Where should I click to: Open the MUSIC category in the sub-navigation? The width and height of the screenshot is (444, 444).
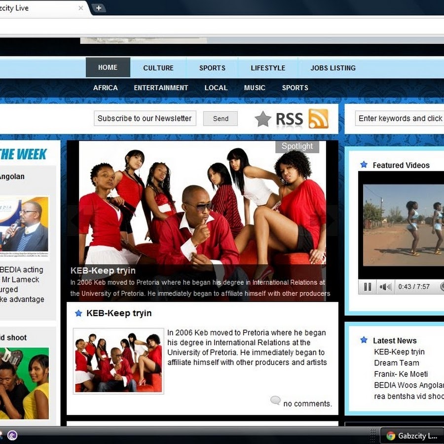(x=255, y=88)
